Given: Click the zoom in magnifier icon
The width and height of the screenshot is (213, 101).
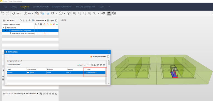Looking at the screenshot, I should [79, 13].
